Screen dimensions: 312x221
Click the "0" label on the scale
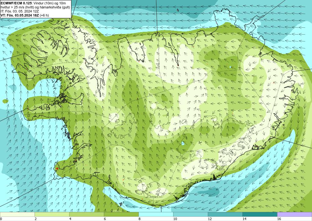click(x=1, y=219)
